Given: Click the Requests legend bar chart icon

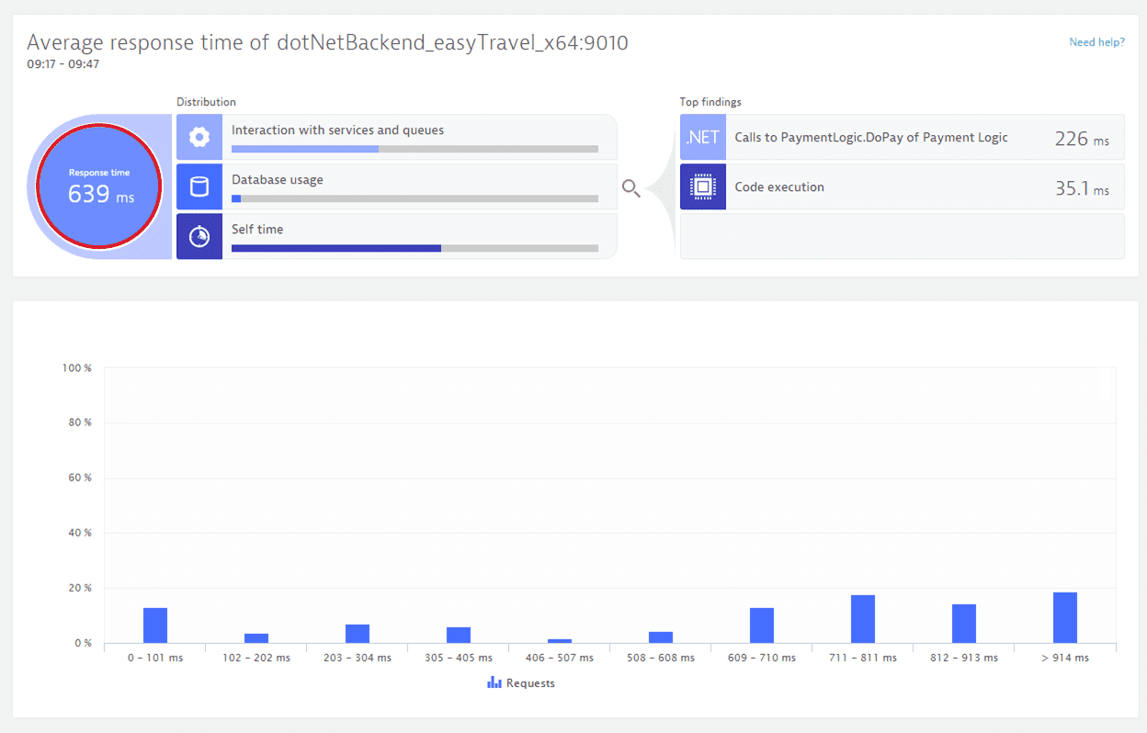Looking at the screenshot, I should pos(494,682).
